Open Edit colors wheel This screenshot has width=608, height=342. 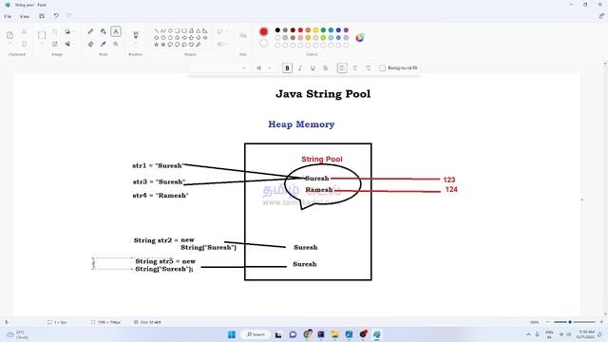tap(360, 38)
